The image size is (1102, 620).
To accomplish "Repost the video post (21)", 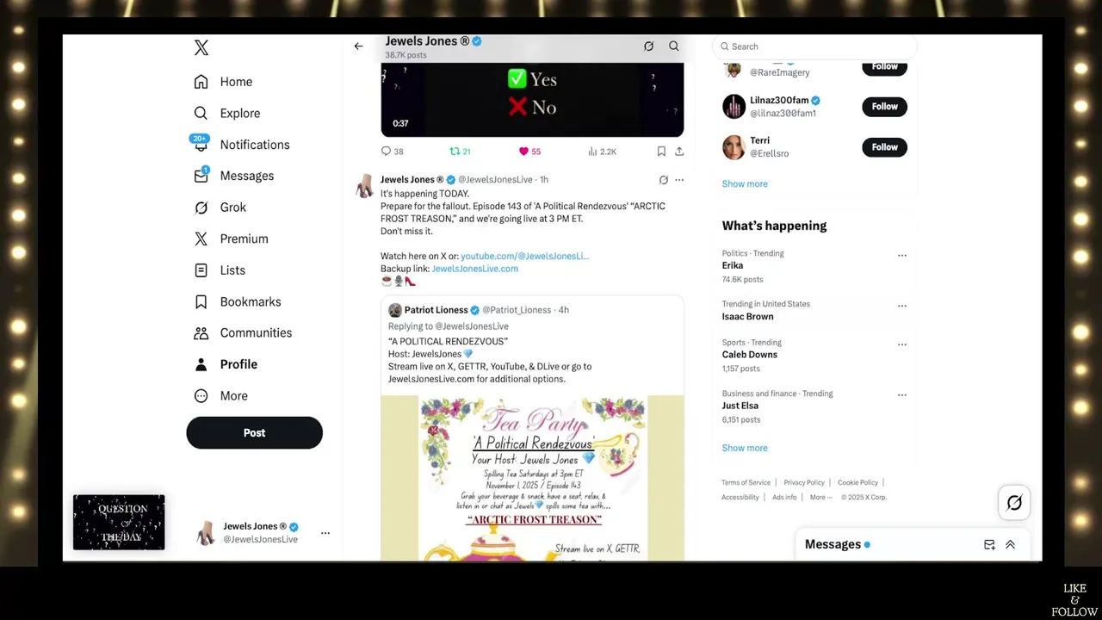I will [x=460, y=152].
